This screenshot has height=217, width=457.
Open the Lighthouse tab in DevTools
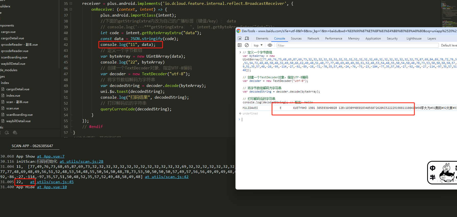click(x=414, y=39)
